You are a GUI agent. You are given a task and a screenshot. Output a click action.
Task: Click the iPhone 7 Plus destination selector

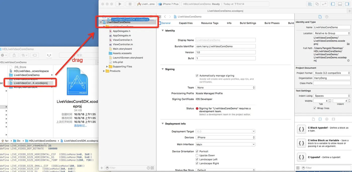[x=168, y=4]
